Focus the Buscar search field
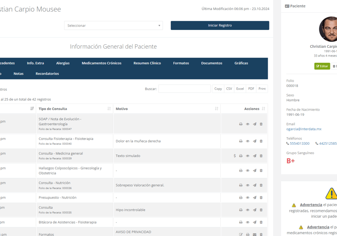This screenshot has height=236, width=337. click(x=184, y=89)
